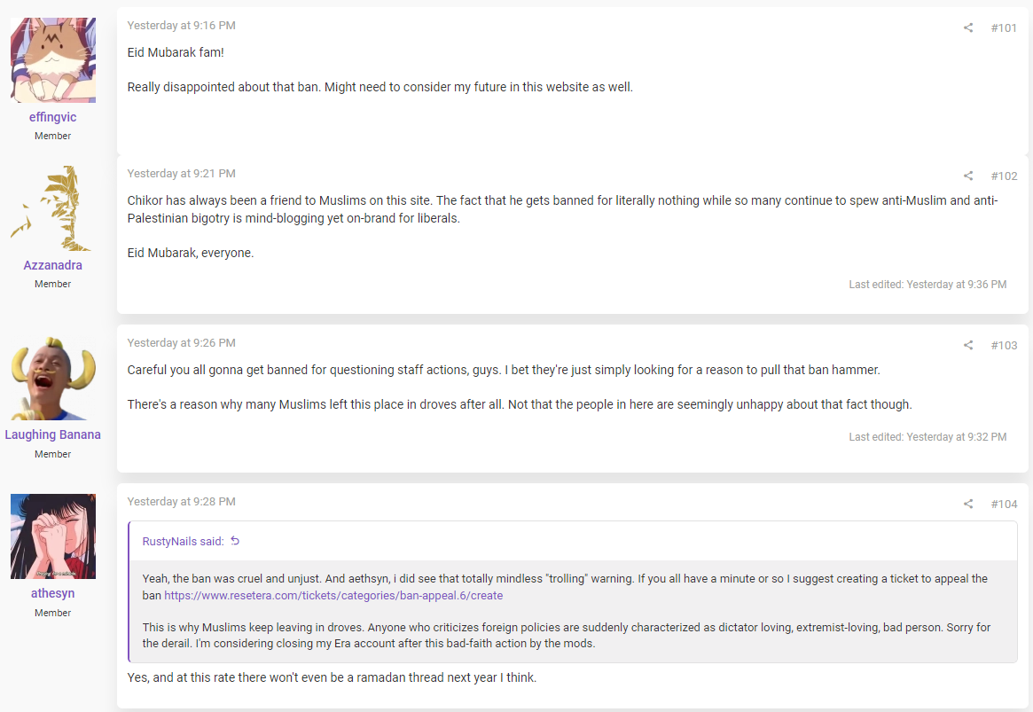Image resolution: width=1033 pixels, height=712 pixels.
Task: Open athesyn's anime avatar
Action: pos(52,536)
